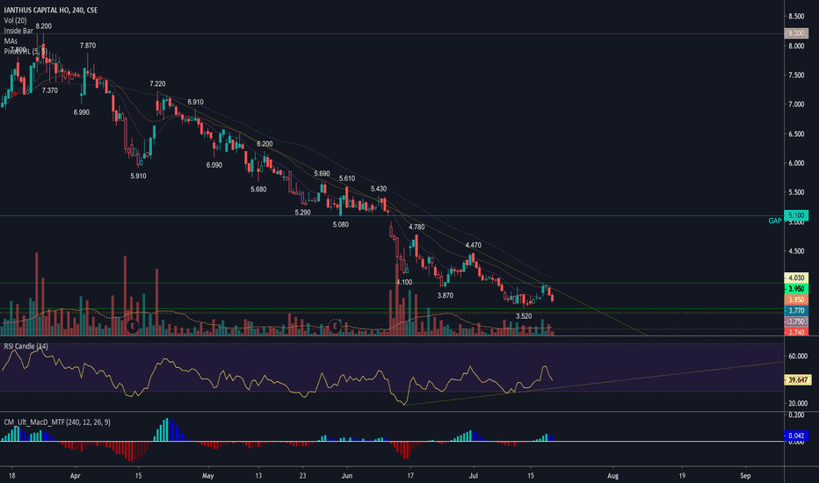Click the 5.290 pivot low label
The width and height of the screenshot is (819, 483).
302,213
